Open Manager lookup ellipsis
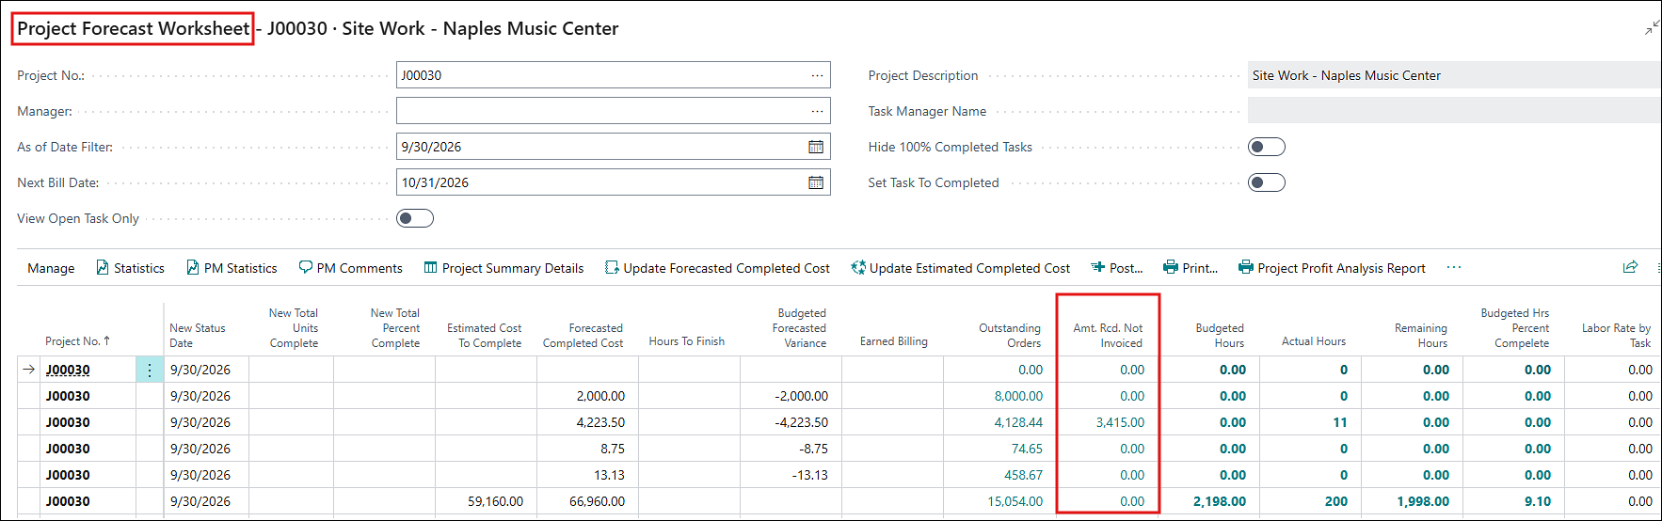The height and width of the screenshot is (521, 1662). point(817,111)
